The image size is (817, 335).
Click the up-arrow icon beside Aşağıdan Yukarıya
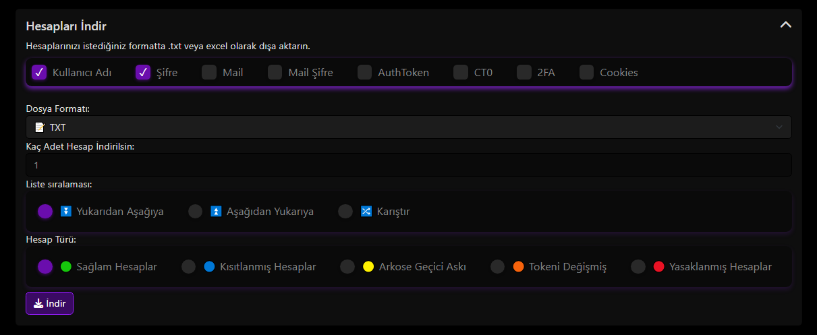[216, 211]
